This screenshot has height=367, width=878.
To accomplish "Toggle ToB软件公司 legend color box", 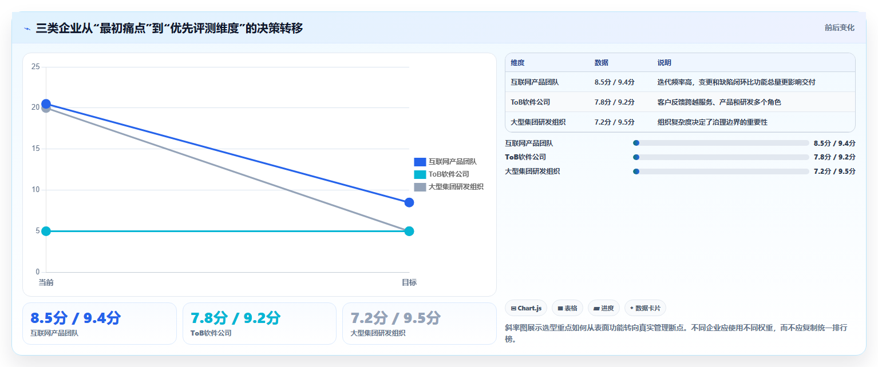I will tap(420, 174).
